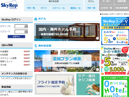Click the 発券リミット row label
The height and width of the screenshot is (97, 129).
click(x=6, y=62)
